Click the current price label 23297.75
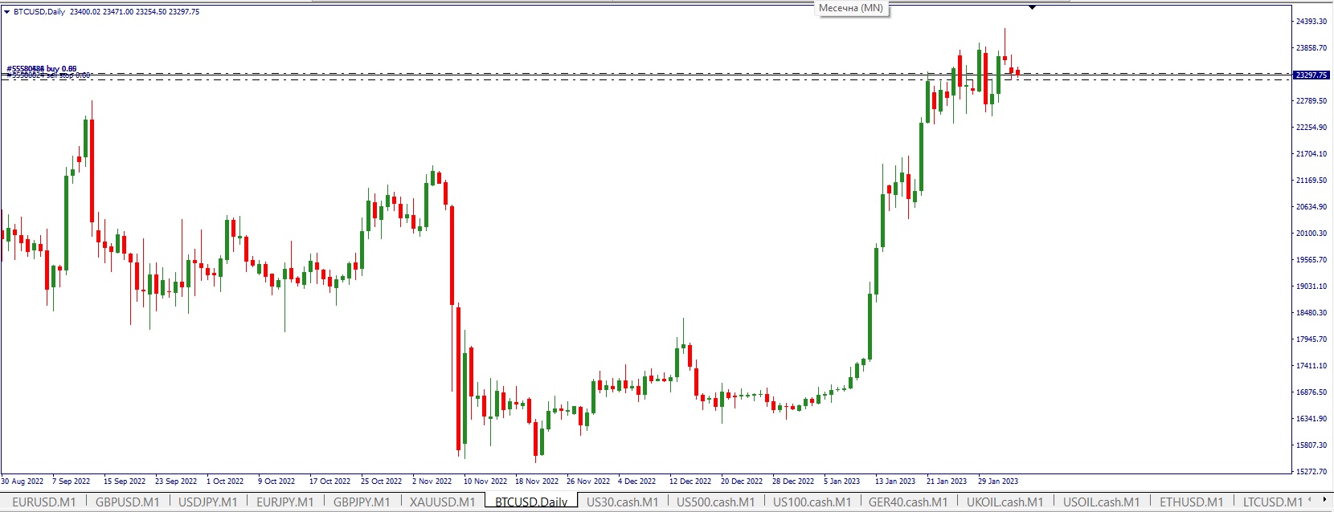The height and width of the screenshot is (512, 1334). click(x=1311, y=75)
